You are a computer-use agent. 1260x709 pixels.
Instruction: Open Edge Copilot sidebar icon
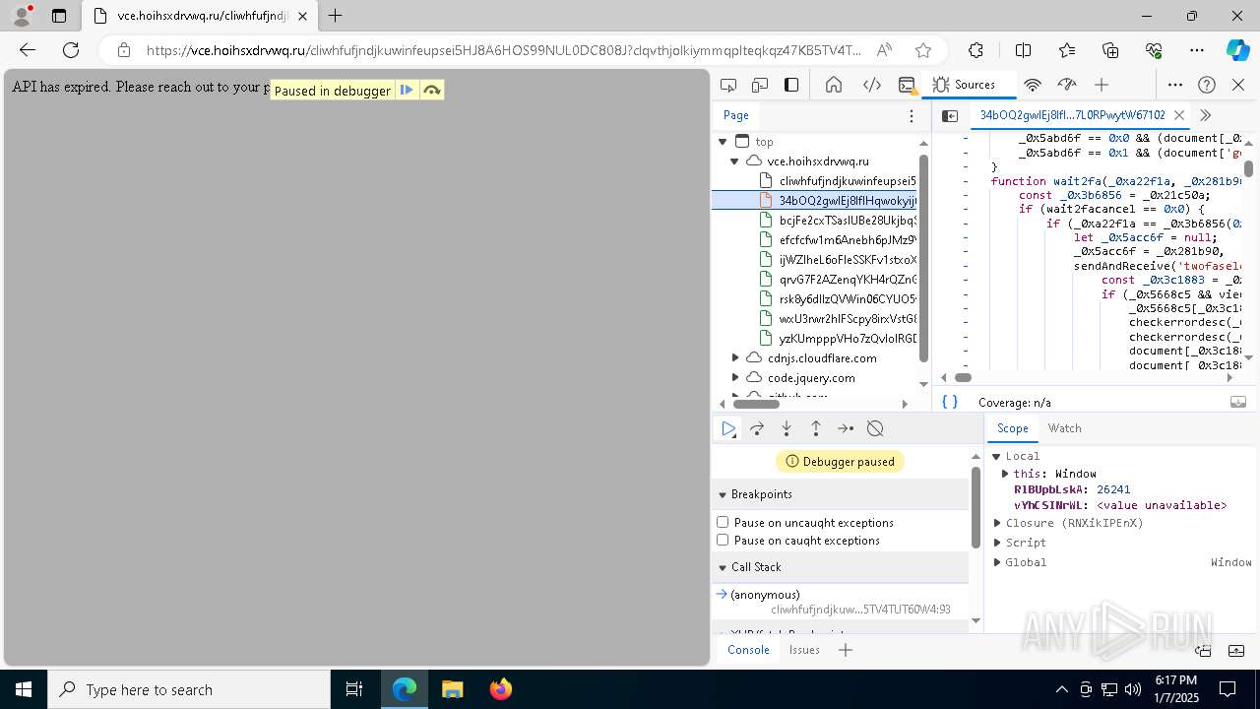[x=1237, y=50]
